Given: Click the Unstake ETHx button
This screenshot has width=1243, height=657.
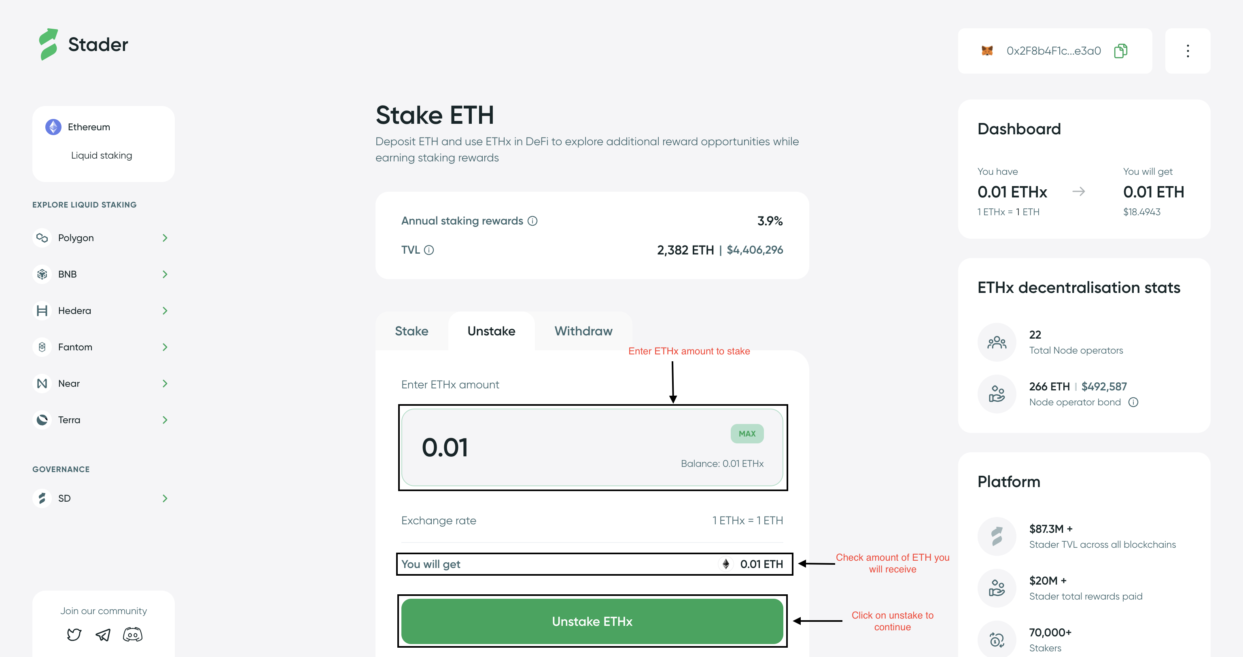Looking at the screenshot, I should click(x=592, y=621).
